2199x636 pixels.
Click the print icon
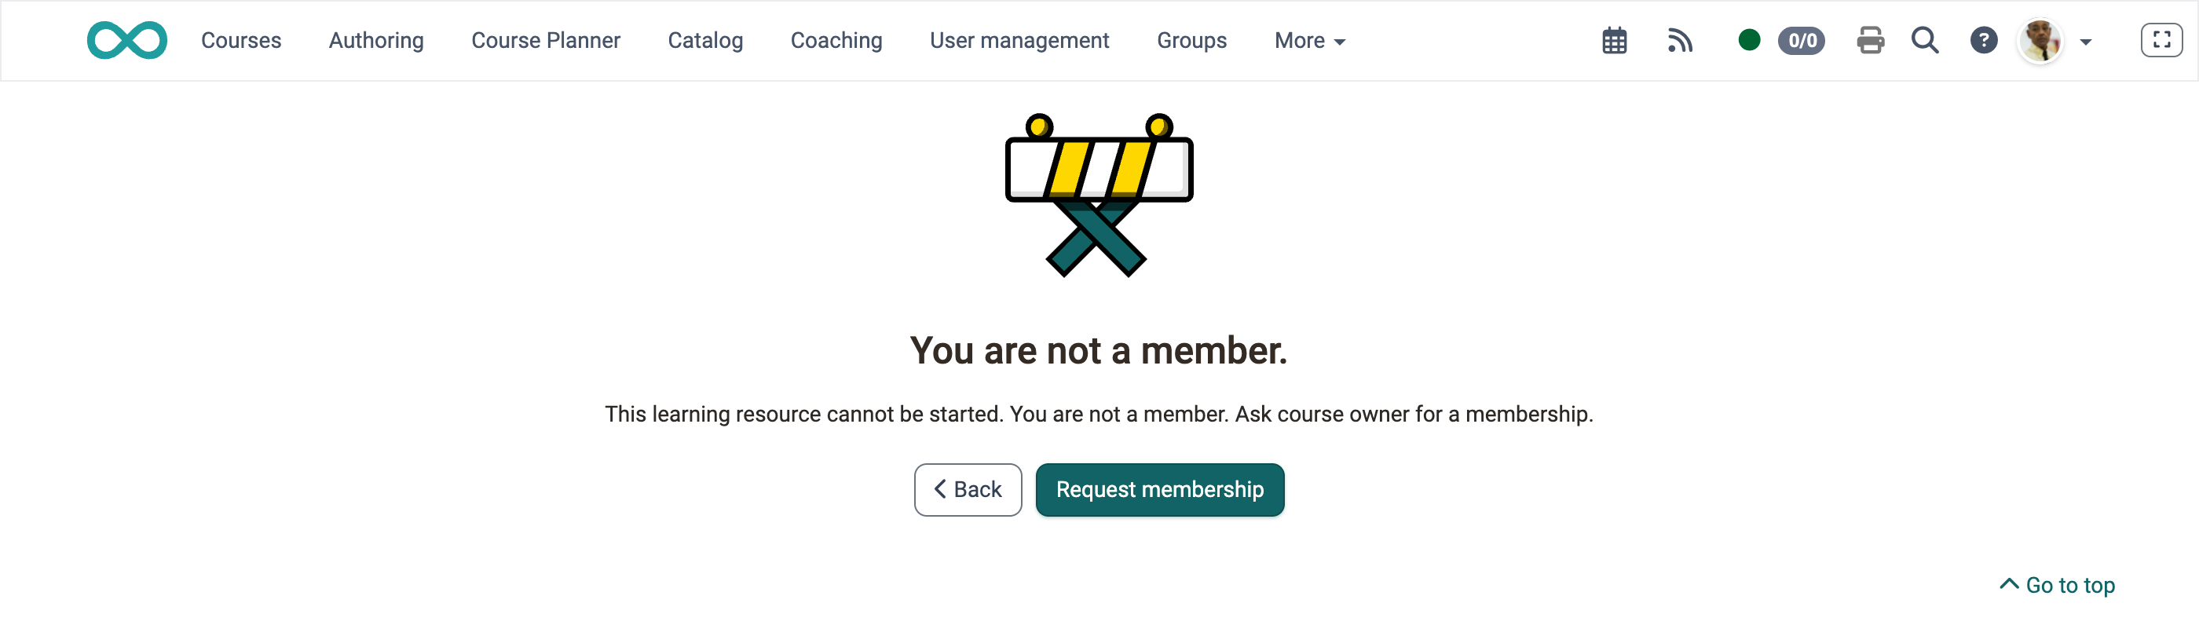pos(1871,40)
